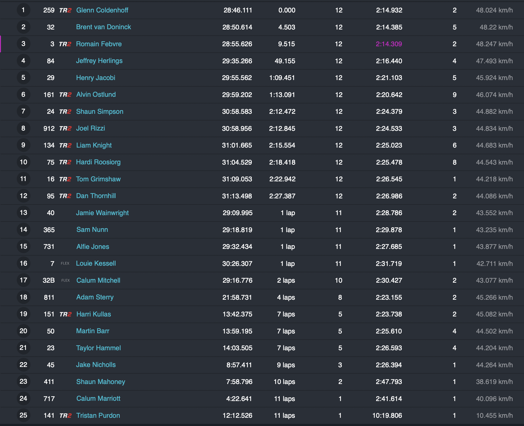
Task: Click the TR2 badge beside Romain Febvre
Action: tap(65, 44)
